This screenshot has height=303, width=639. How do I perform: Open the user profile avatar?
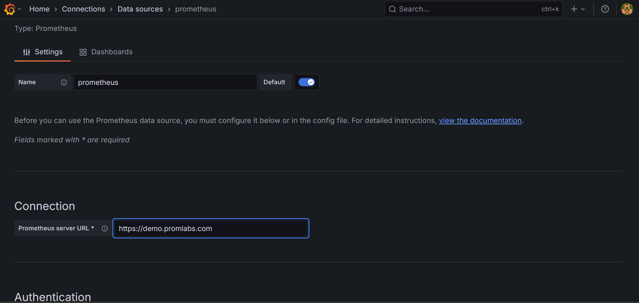pyautogui.click(x=627, y=9)
